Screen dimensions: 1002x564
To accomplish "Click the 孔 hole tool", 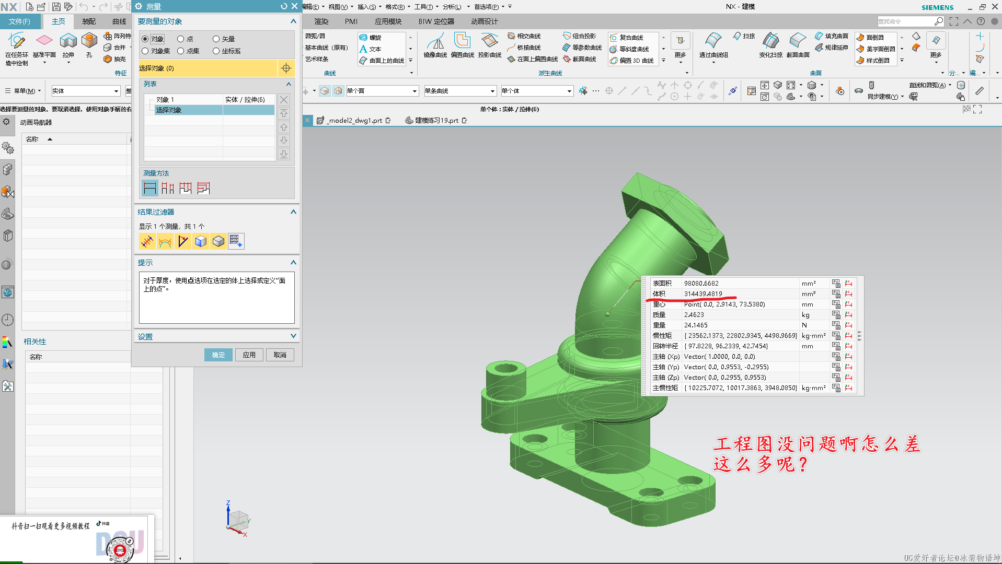I will [89, 45].
